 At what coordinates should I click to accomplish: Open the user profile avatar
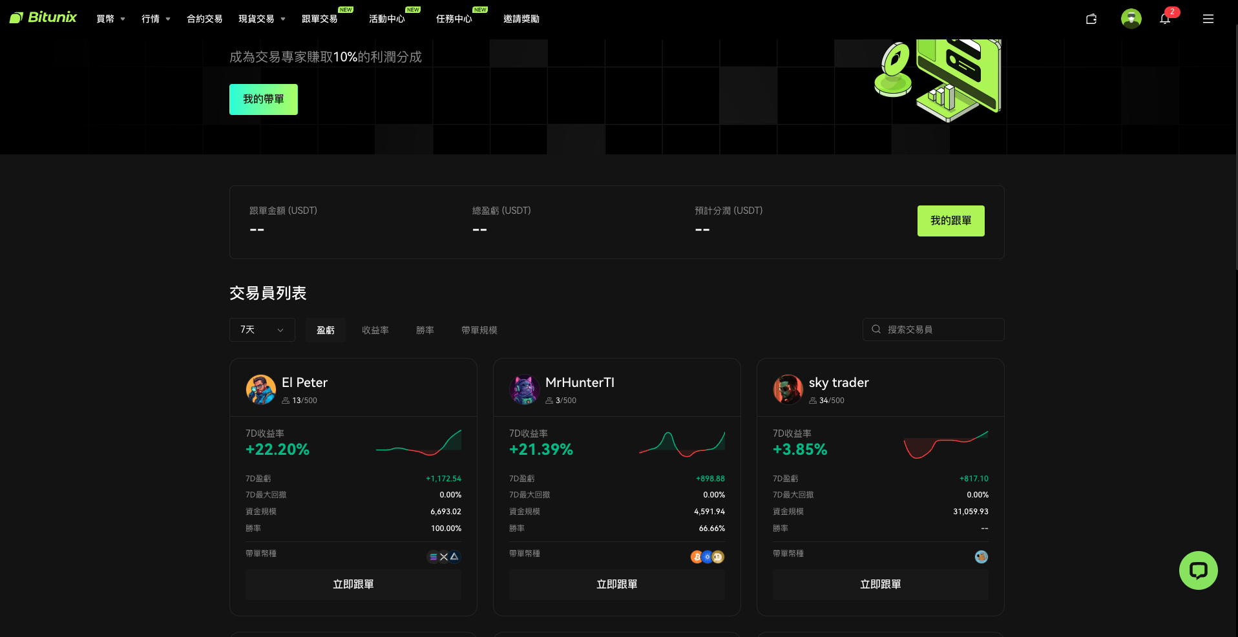pos(1131,19)
